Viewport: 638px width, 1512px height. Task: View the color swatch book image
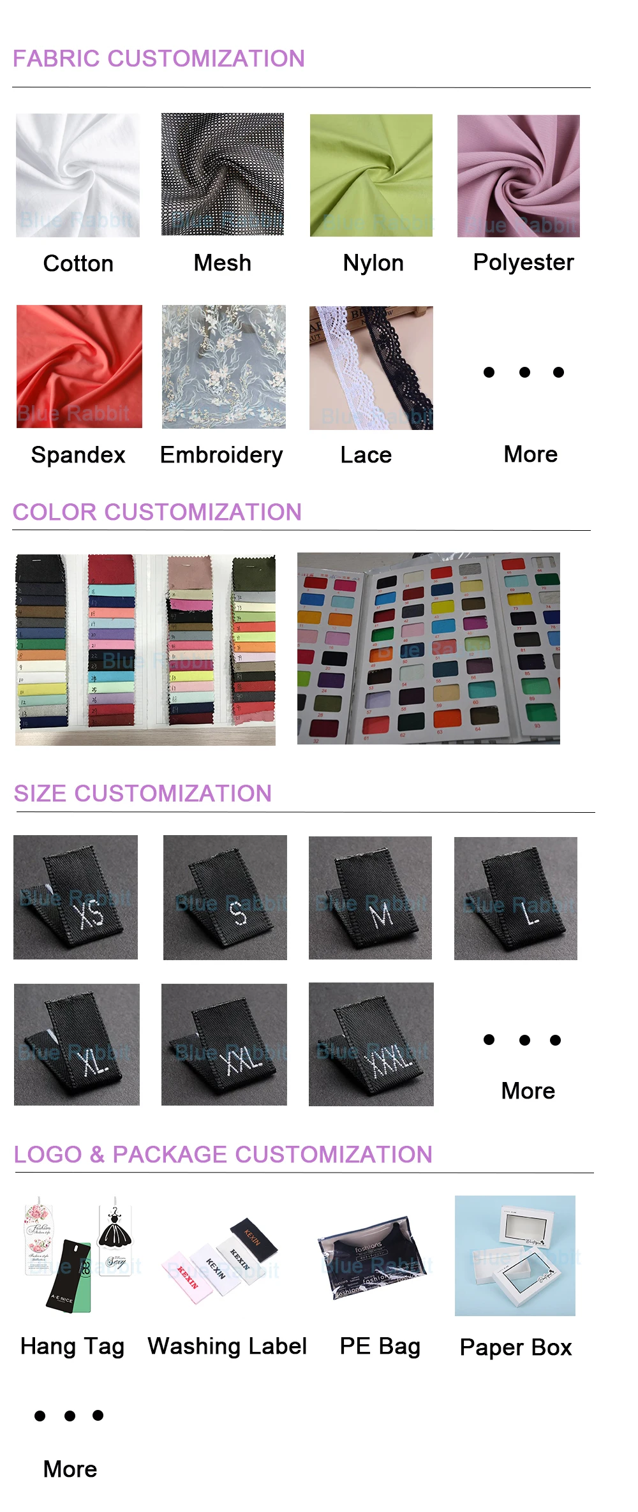pyautogui.click(x=429, y=648)
